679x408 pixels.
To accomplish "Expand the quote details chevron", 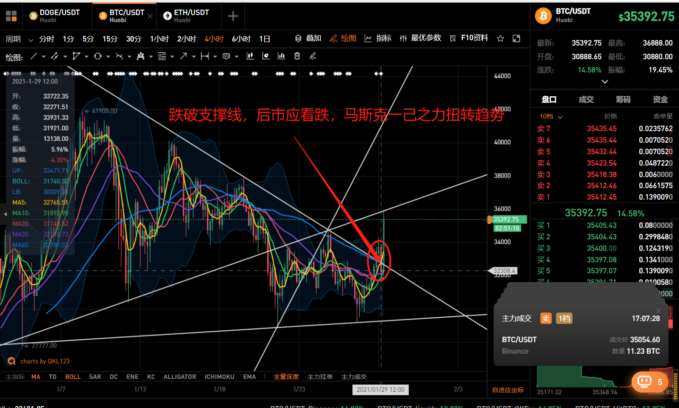I will [x=605, y=82].
